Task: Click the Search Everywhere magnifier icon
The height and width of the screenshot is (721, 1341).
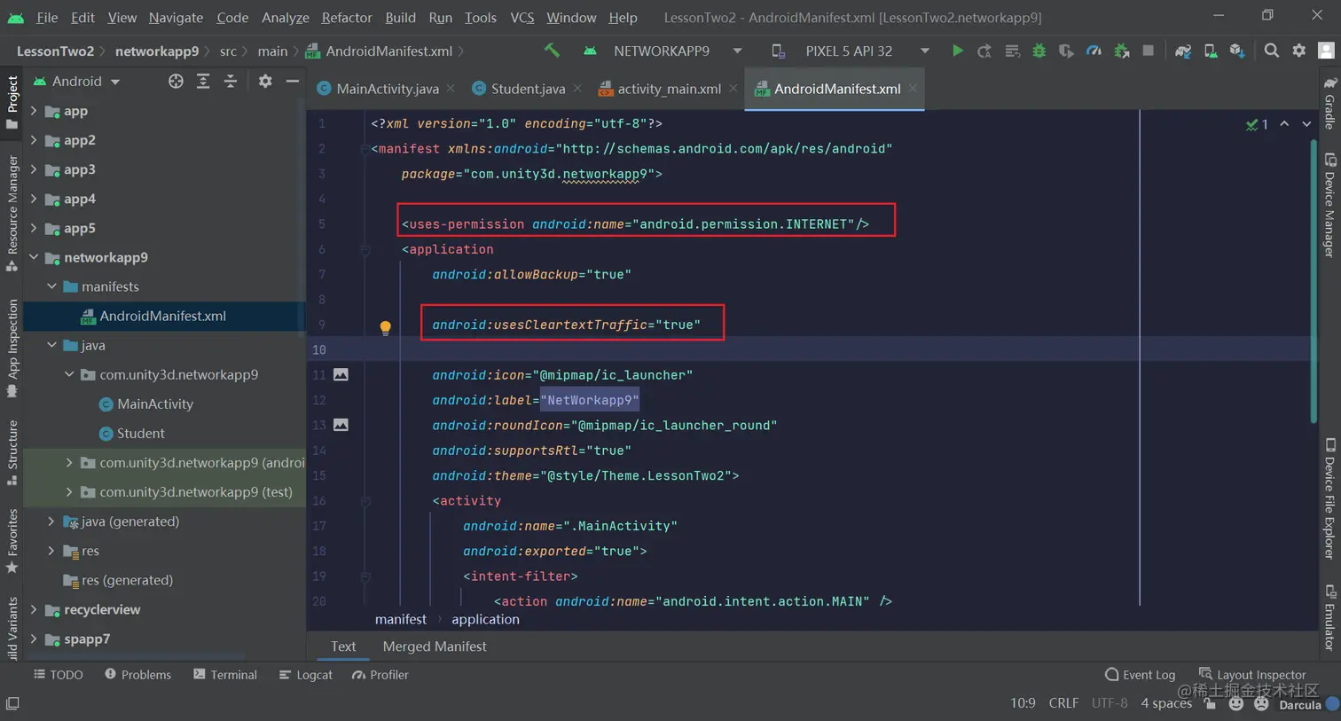Action: (x=1272, y=51)
